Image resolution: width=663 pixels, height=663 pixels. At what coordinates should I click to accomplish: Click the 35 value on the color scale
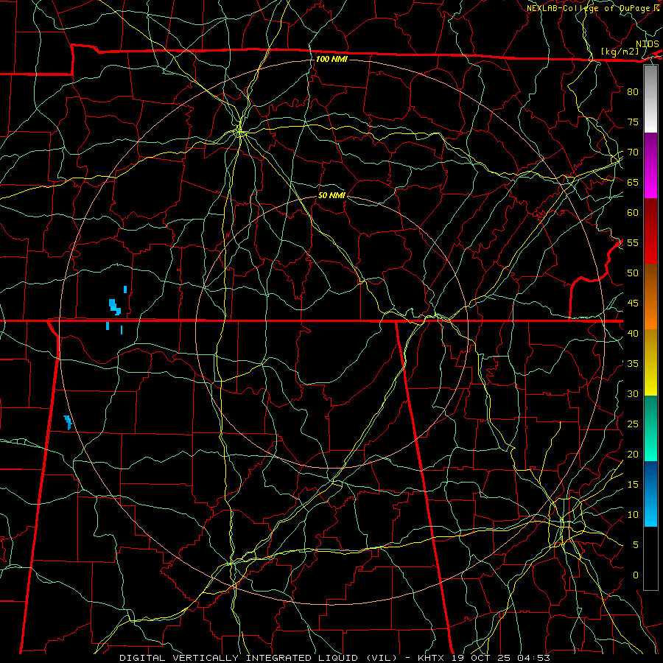tap(633, 364)
